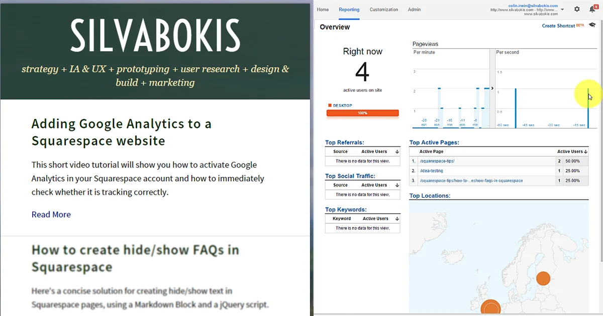Click the sort arrow in Top Social Traffic table

pyautogui.click(x=396, y=185)
